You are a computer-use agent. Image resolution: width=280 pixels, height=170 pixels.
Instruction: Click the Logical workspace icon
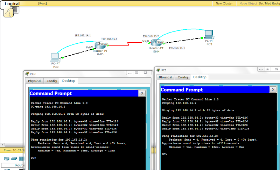[8, 13]
